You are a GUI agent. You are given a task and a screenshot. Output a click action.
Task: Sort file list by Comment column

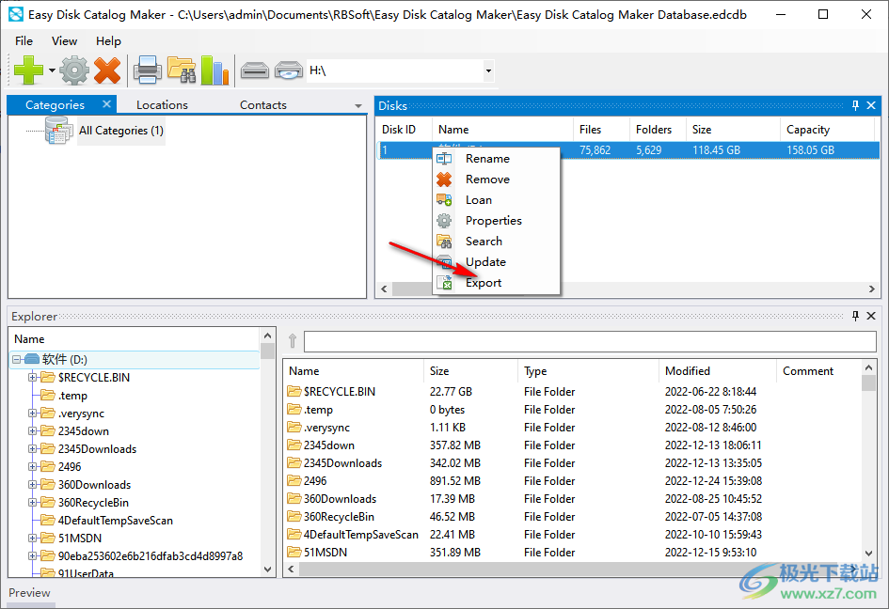click(x=818, y=371)
